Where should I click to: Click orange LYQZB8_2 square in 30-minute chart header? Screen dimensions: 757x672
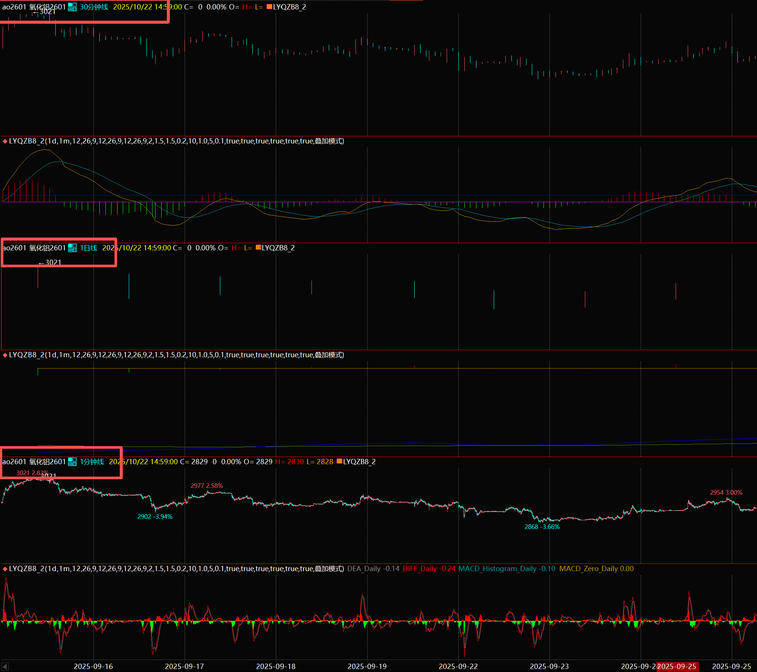tap(269, 7)
